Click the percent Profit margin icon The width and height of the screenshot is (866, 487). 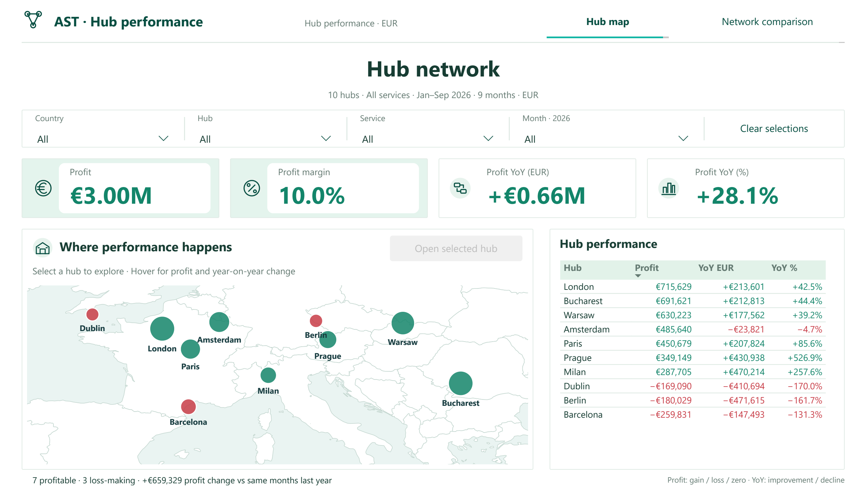(252, 188)
